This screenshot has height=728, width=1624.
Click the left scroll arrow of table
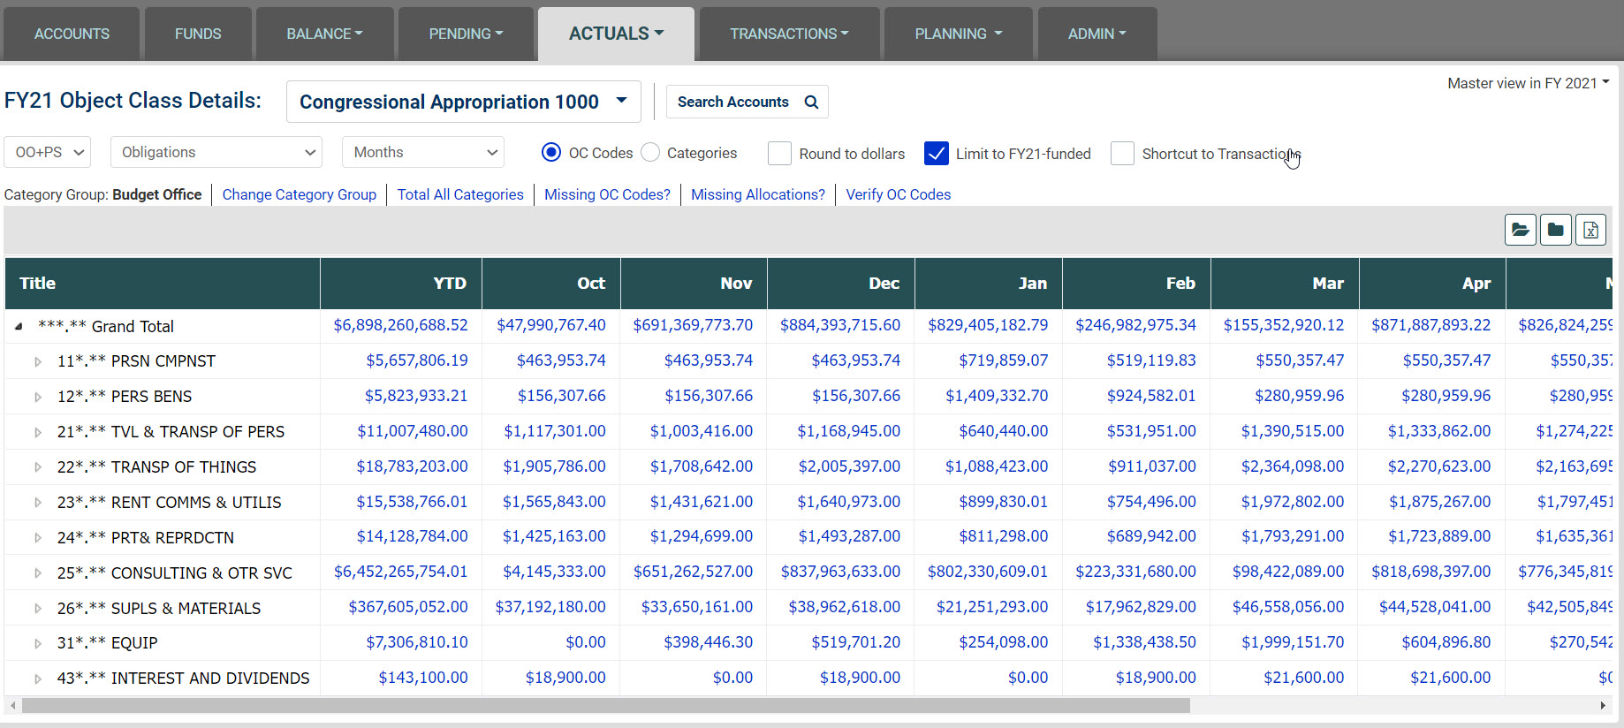pos(12,705)
